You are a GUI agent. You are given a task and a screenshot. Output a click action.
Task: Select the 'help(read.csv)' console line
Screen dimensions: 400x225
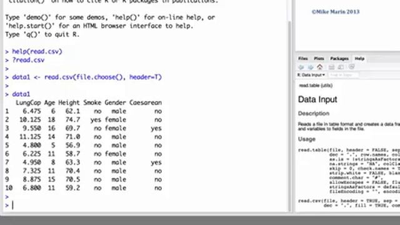tap(37, 51)
